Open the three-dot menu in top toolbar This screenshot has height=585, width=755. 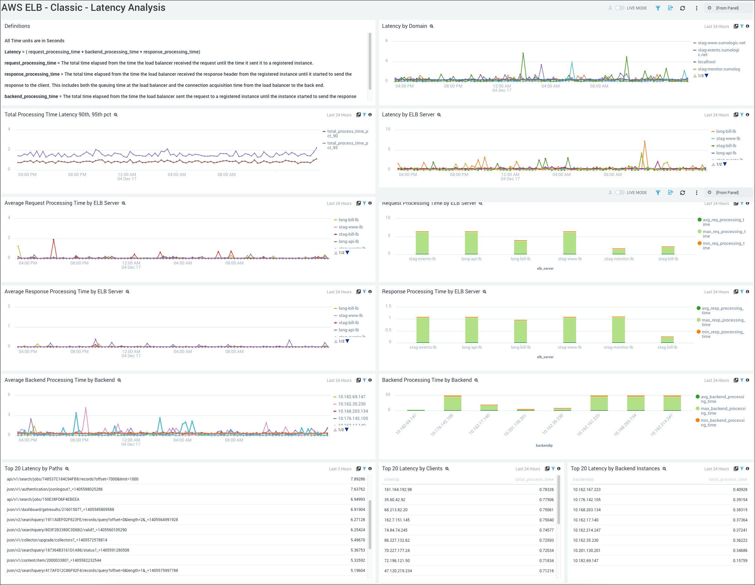(x=696, y=8)
